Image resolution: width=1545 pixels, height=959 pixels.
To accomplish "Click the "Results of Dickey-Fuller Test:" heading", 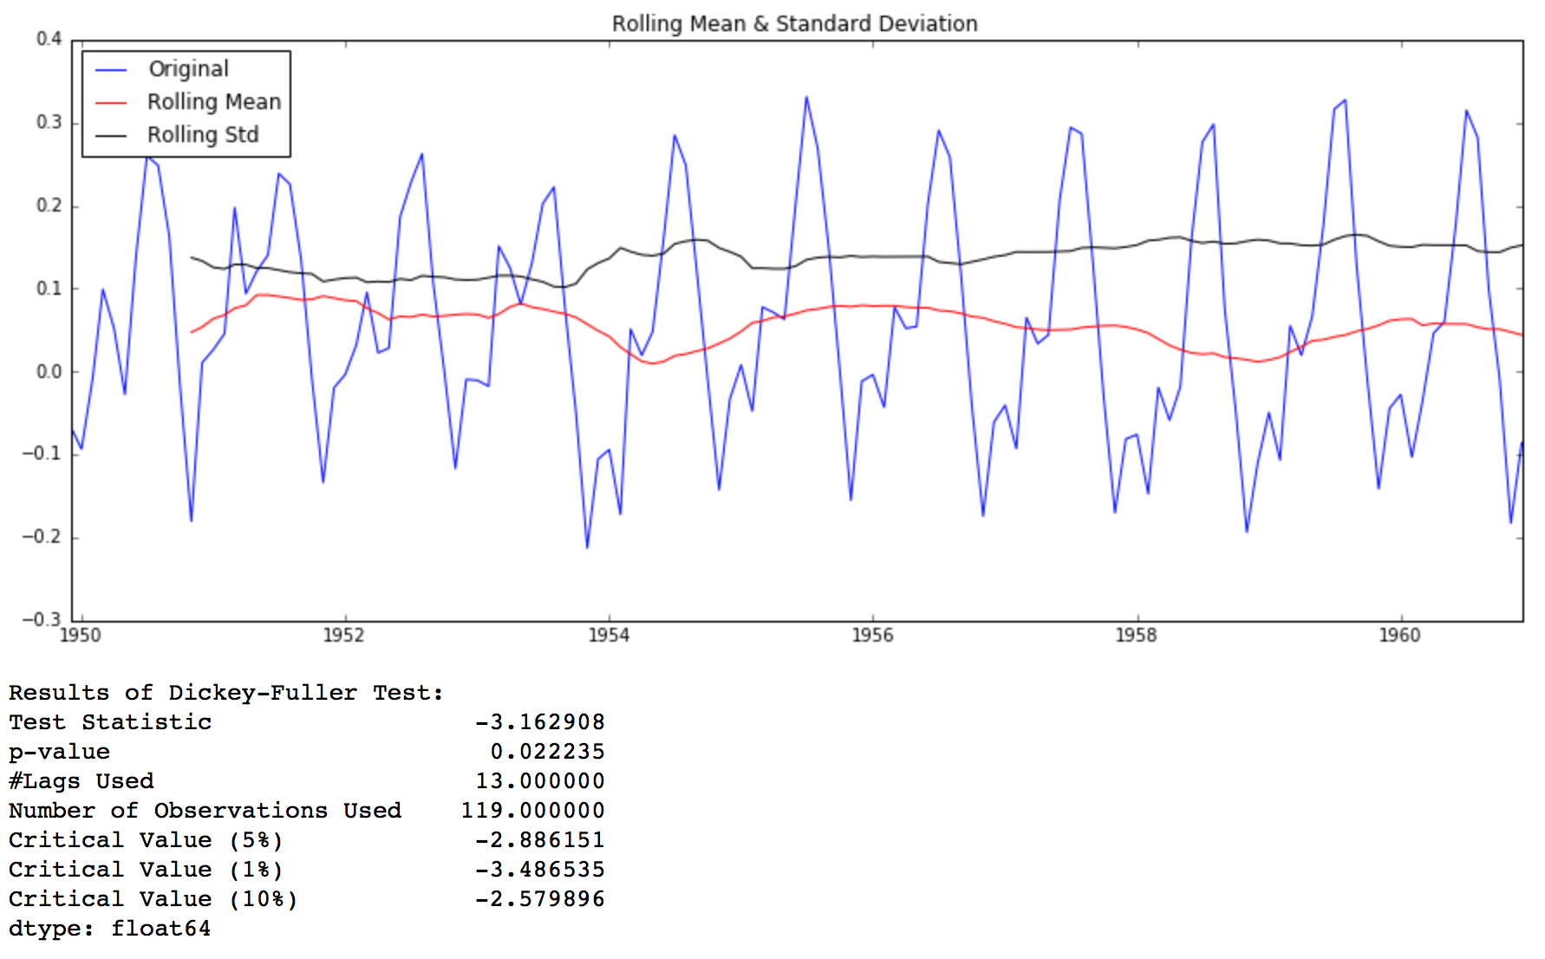I will 225,693.
